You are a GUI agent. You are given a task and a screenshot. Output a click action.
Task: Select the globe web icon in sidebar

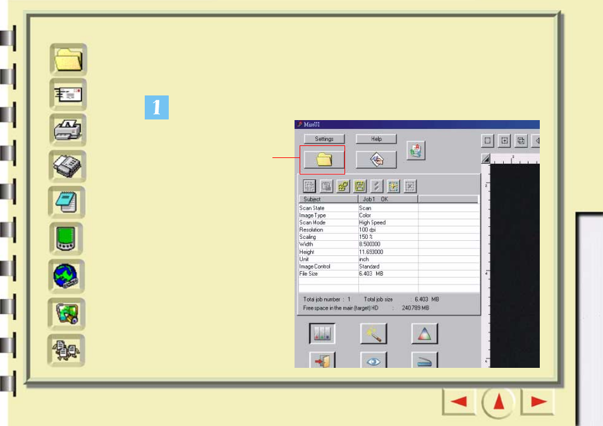[66, 276]
